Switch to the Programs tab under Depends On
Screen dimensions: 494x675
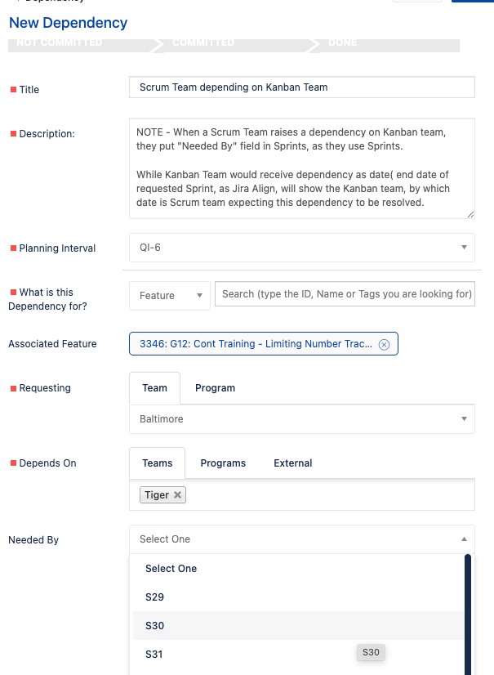coord(223,463)
